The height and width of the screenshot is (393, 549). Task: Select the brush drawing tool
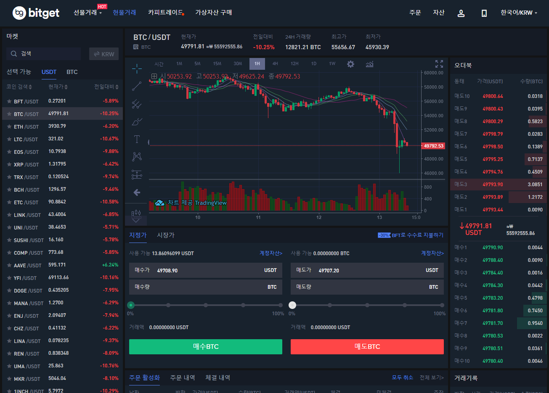pyautogui.click(x=137, y=121)
